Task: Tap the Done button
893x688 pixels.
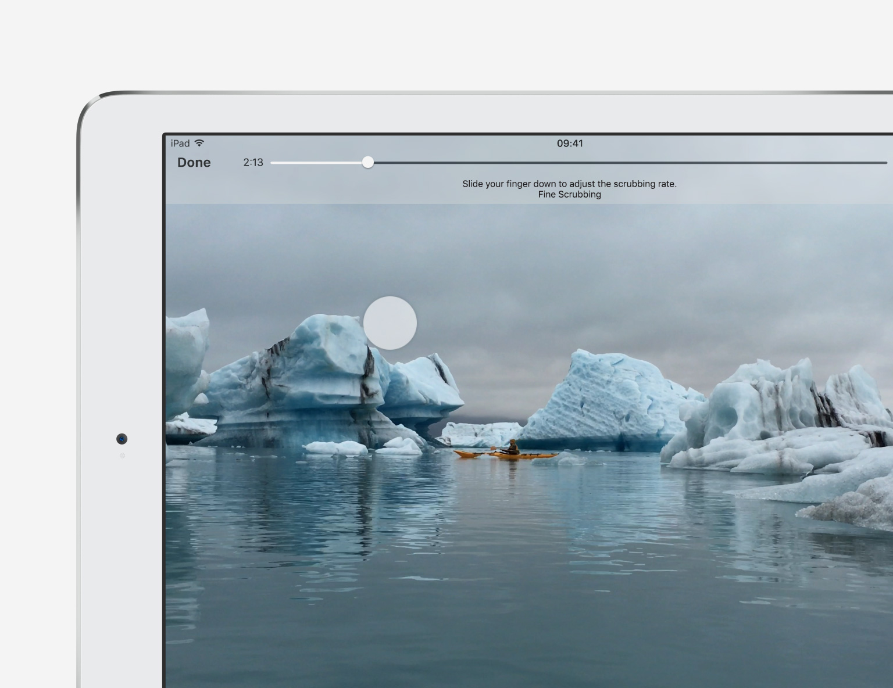Action: coord(194,163)
